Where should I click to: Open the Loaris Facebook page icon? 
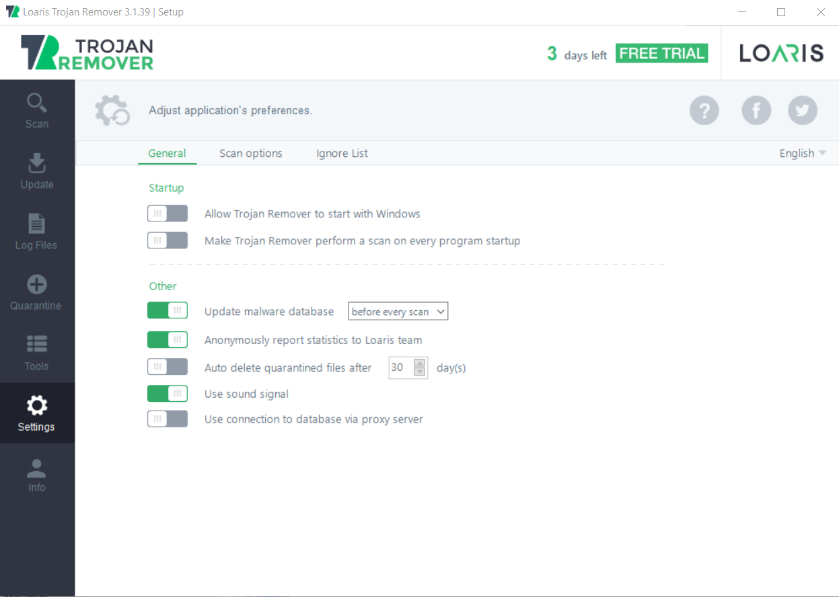point(756,110)
